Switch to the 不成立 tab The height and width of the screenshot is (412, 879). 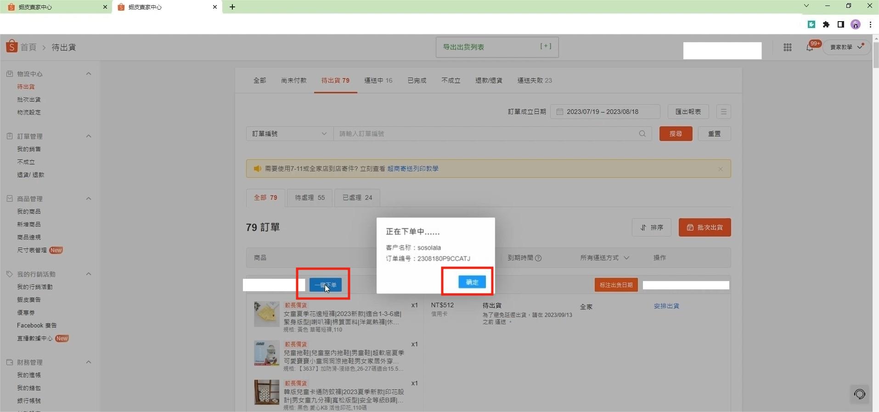(x=451, y=80)
